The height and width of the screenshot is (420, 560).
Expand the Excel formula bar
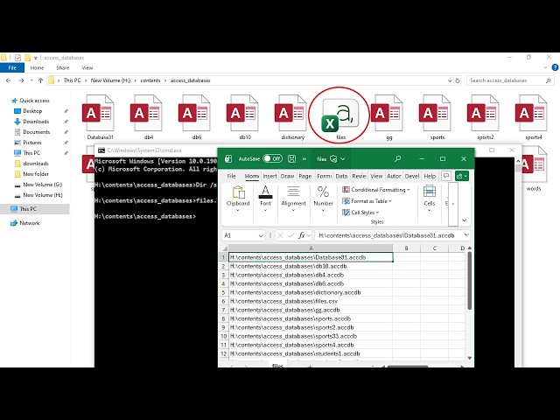pos(466,235)
